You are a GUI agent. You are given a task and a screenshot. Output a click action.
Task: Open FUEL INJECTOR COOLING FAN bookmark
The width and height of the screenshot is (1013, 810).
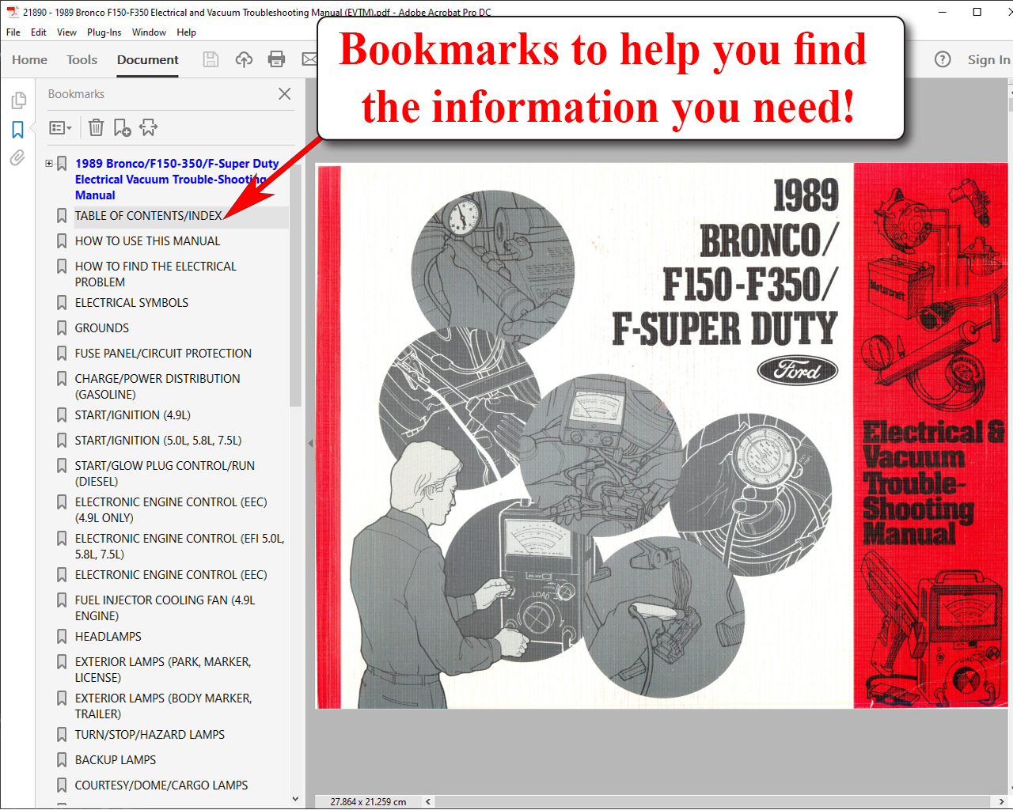click(x=165, y=608)
